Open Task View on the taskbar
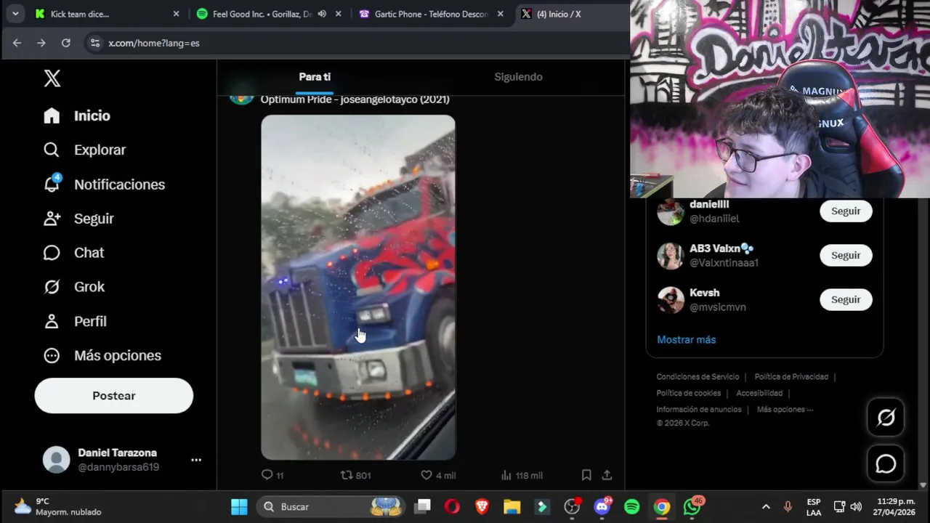Image resolution: width=930 pixels, height=523 pixels. (423, 506)
